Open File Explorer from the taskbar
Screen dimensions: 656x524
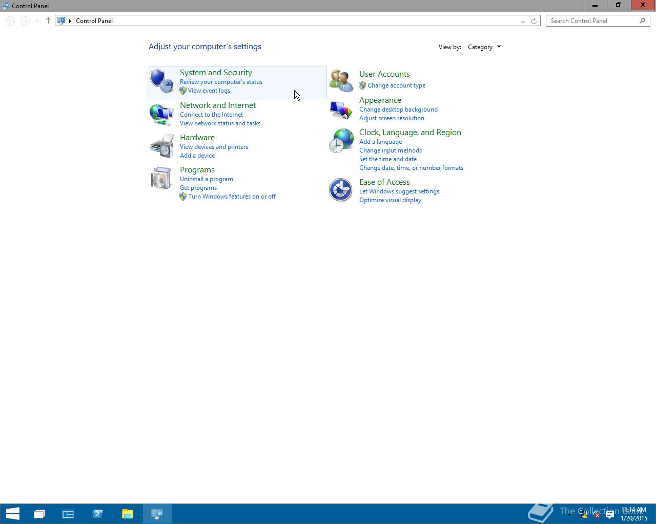tap(128, 514)
